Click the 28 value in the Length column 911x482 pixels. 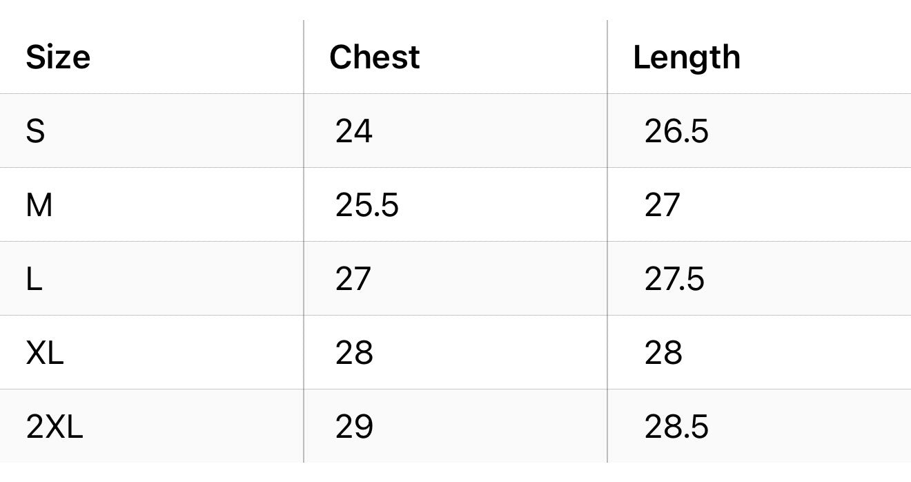click(663, 353)
